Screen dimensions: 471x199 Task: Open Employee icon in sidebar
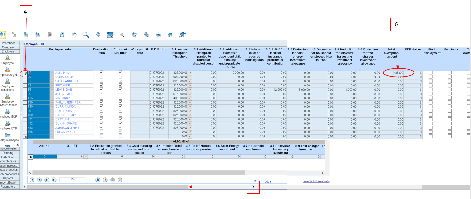[7, 58]
